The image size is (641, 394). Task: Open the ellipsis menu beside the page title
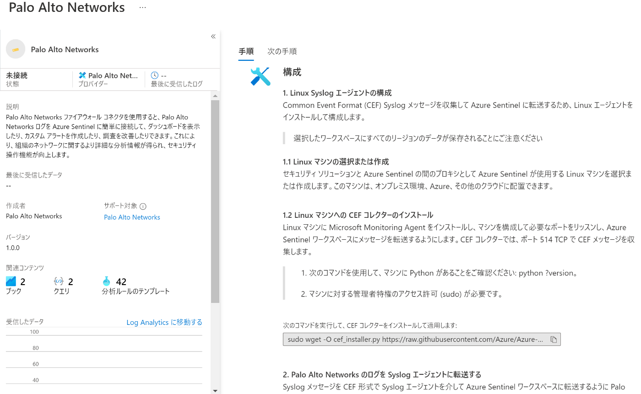coord(142,8)
